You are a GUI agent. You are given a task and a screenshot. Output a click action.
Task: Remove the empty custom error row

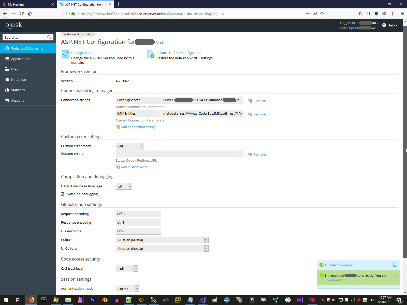(257, 154)
